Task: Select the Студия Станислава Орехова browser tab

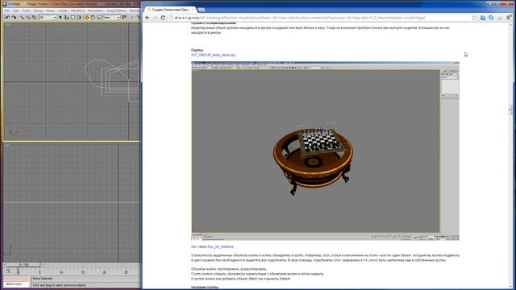Action: coord(170,10)
